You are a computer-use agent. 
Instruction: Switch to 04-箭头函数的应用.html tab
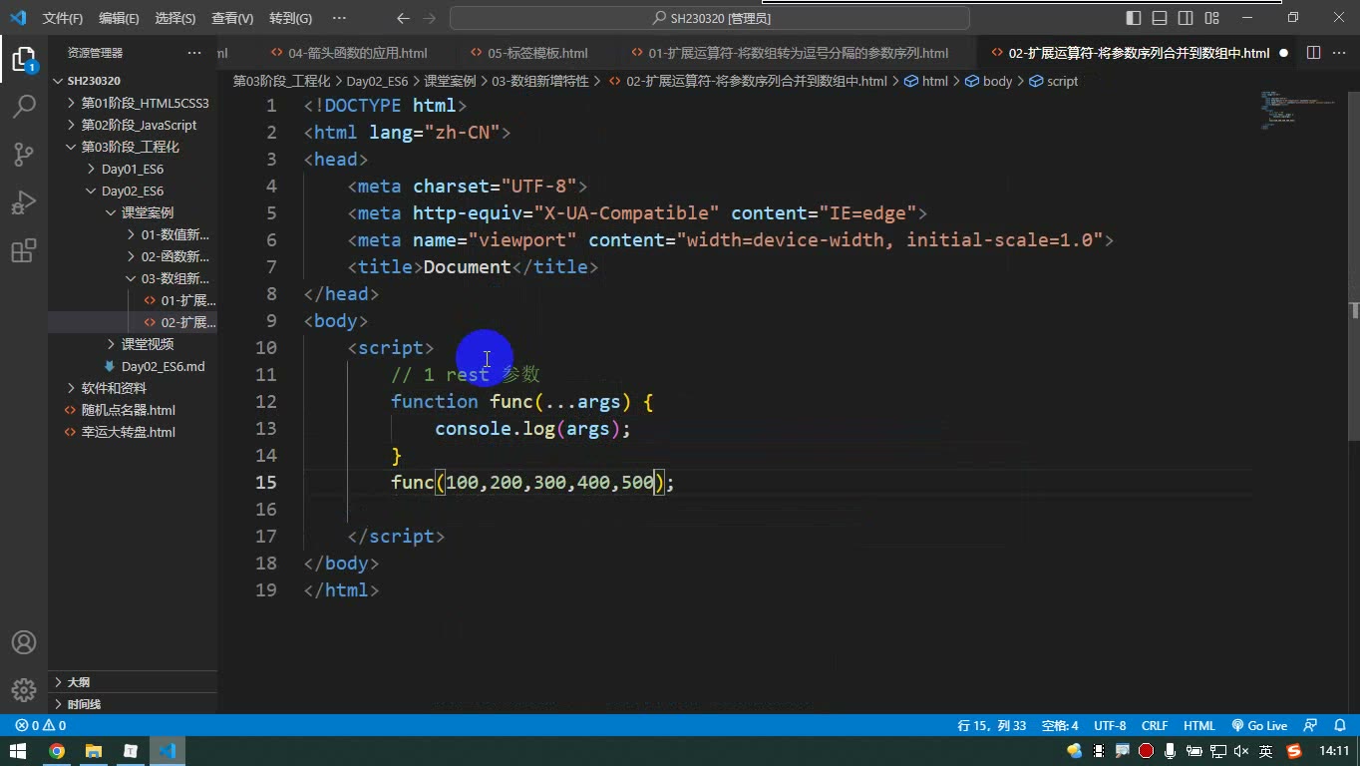[x=349, y=53]
